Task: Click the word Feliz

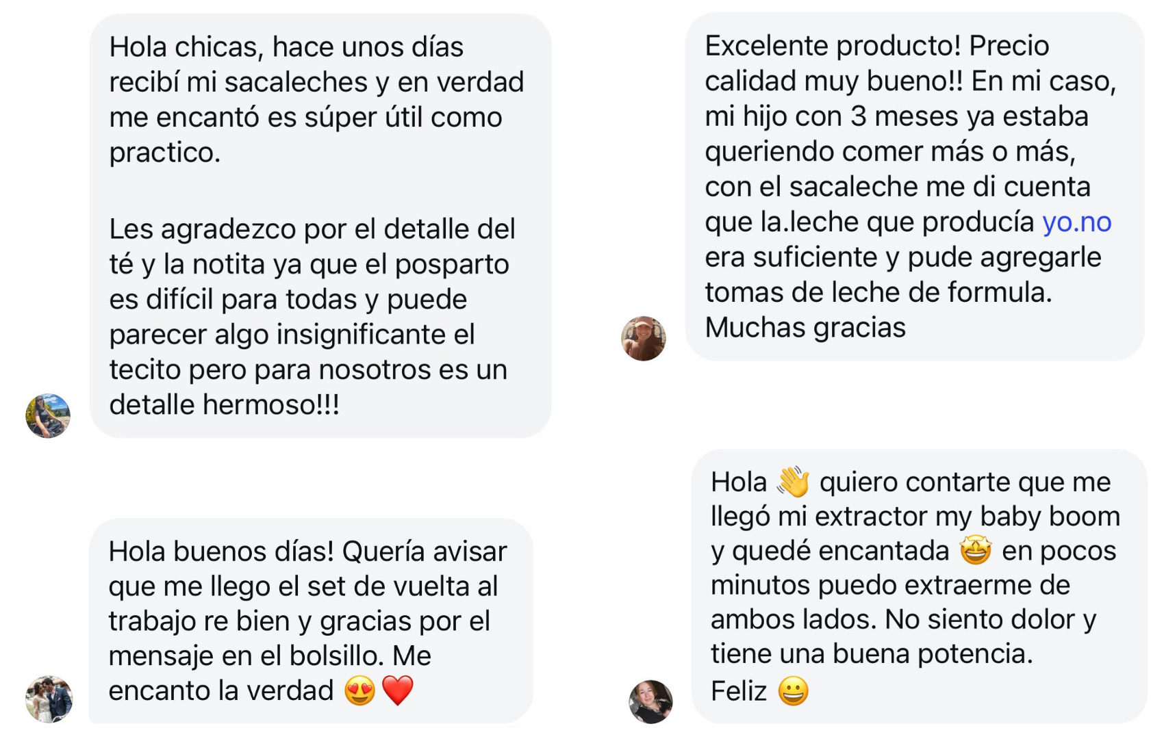Action: (738, 691)
